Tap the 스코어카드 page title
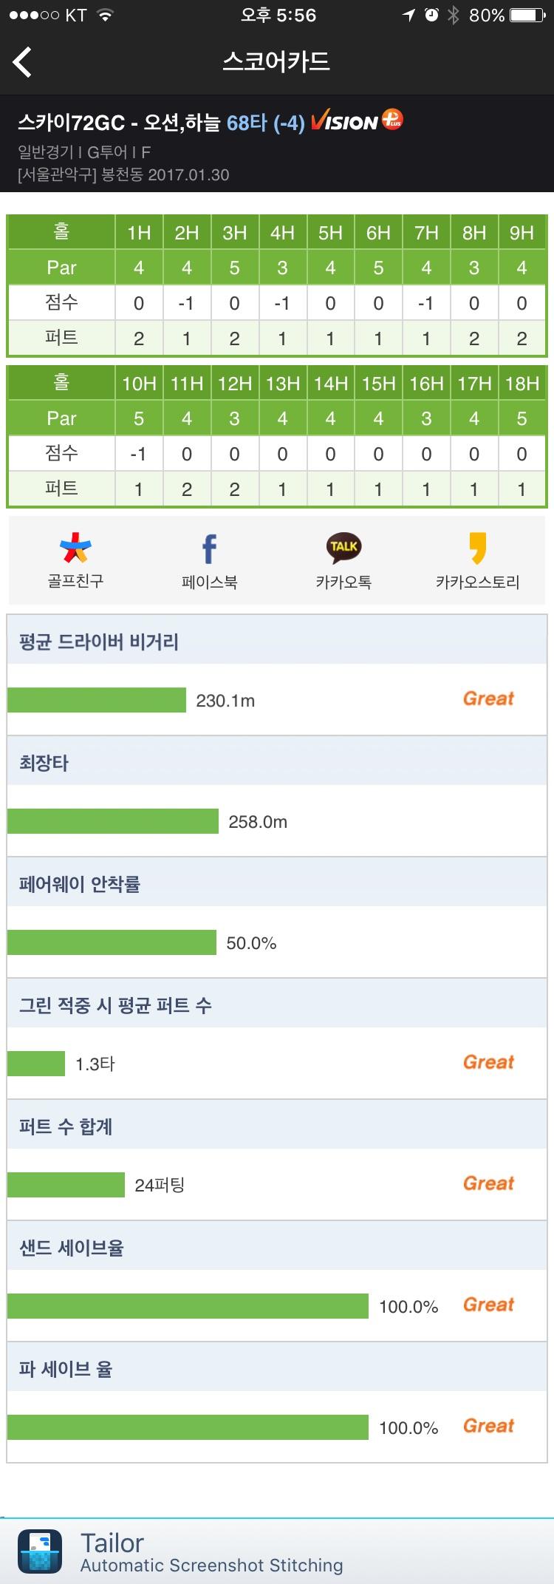This screenshot has height=1584, width=554. tap(276, 61)
